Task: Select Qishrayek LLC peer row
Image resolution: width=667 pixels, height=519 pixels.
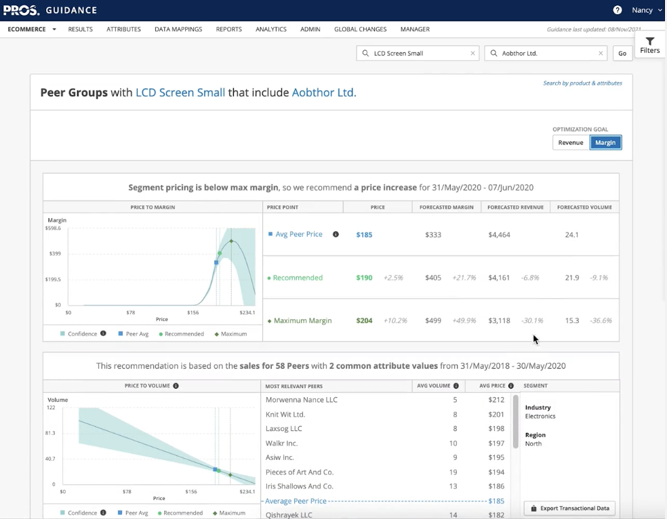Action: coord(385,514)
